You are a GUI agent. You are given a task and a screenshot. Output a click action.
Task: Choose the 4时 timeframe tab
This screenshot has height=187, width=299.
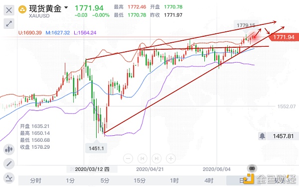pyautogui.click(x=209, y=181)
